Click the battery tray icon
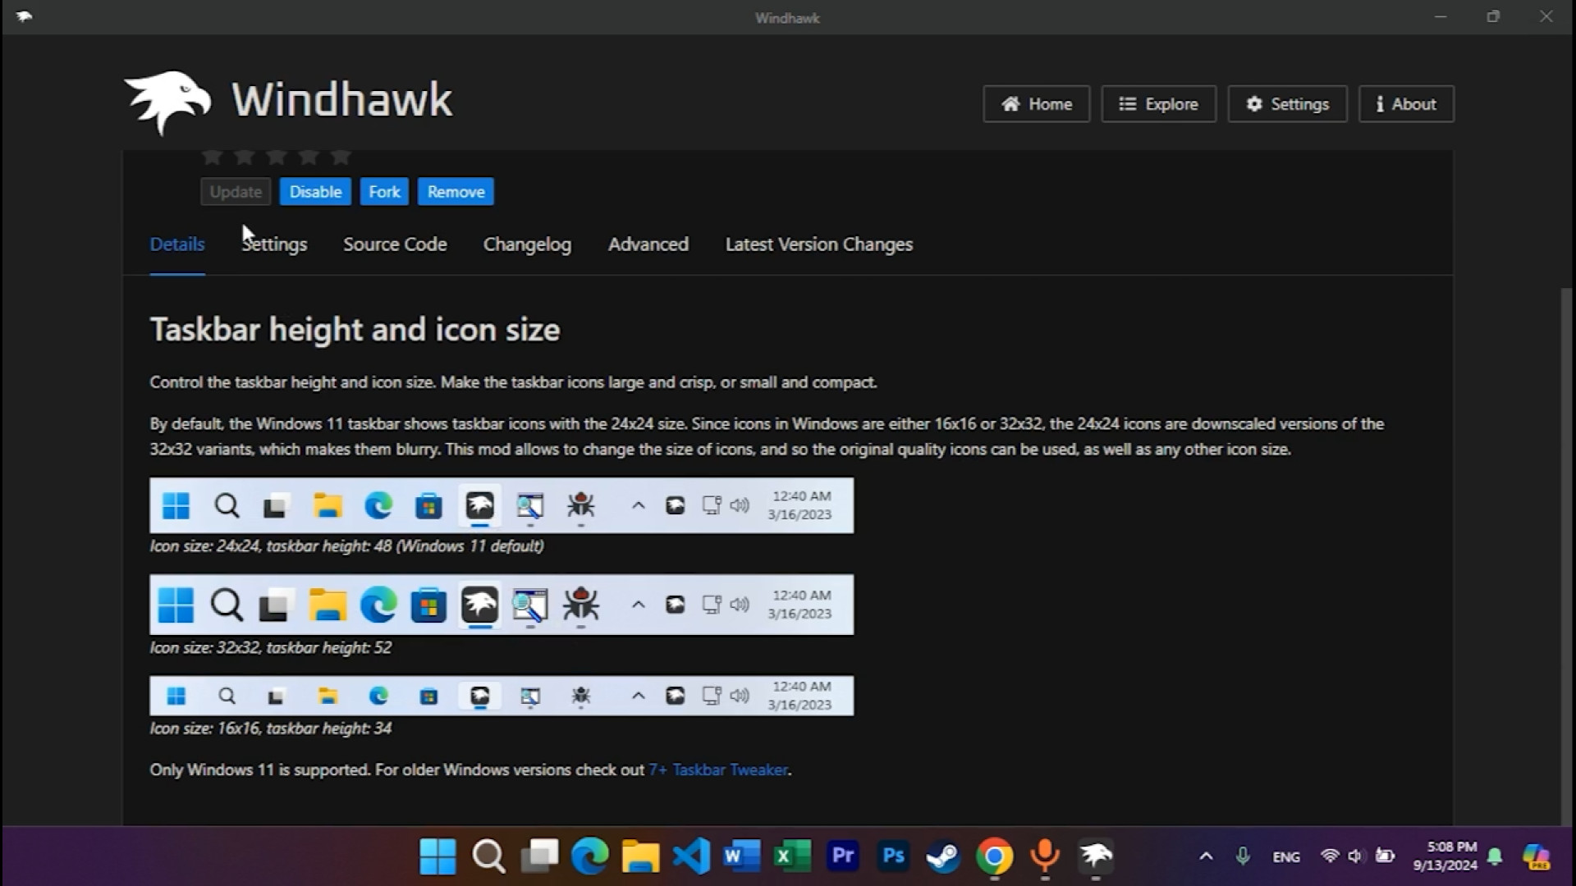1576x886 pixels. [1386, 856]
